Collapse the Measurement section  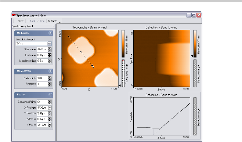(x=50, y=71)
